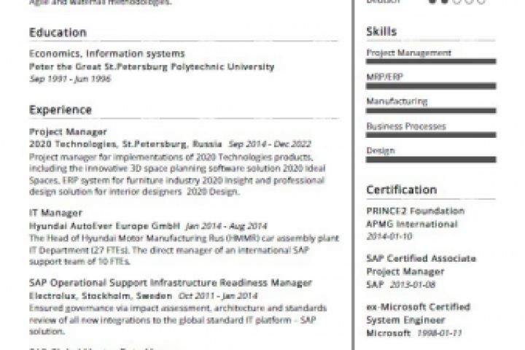Select the Experience section heading
Viewport: 525px width, 350px height.
61,110
